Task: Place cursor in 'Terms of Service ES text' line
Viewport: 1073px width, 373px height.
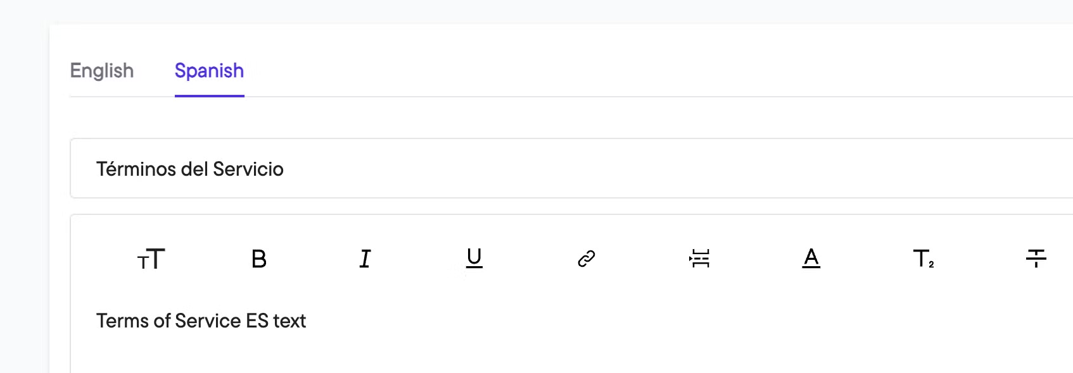Action: point(201,321)
